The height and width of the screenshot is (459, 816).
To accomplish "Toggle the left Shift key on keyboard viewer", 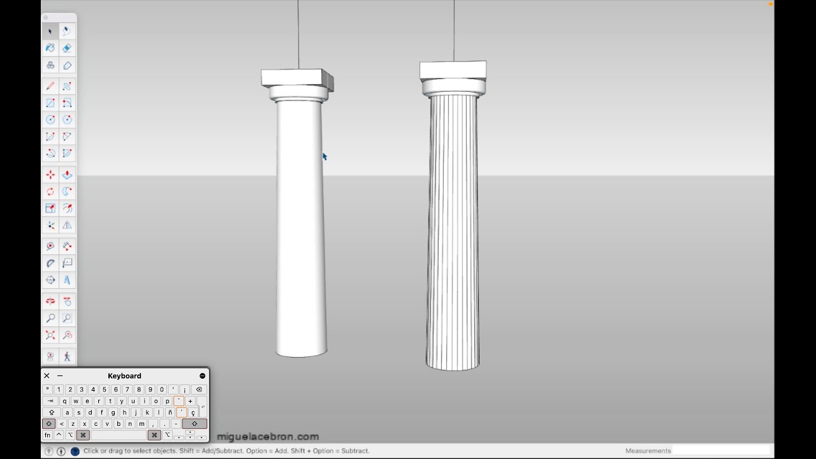I will [x=48, y=424].
